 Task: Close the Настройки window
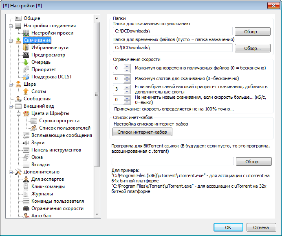[273, 6]
